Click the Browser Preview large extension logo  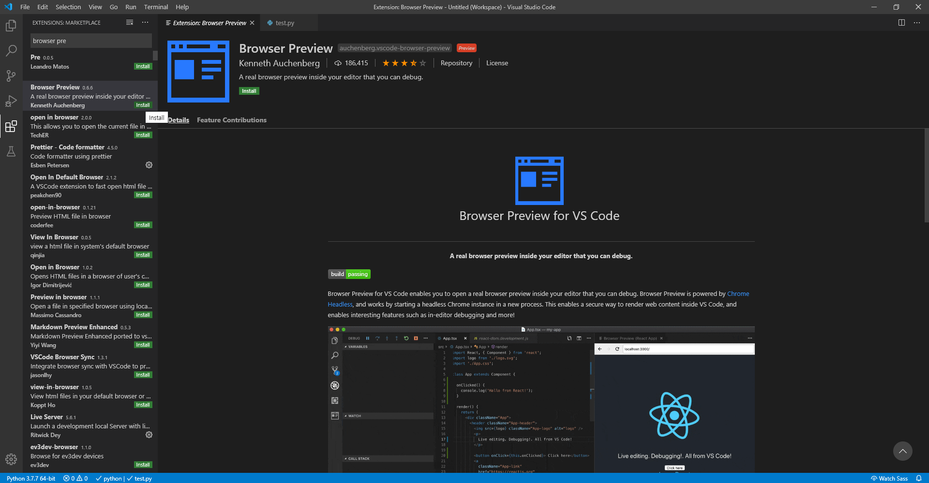pos(198,72)
